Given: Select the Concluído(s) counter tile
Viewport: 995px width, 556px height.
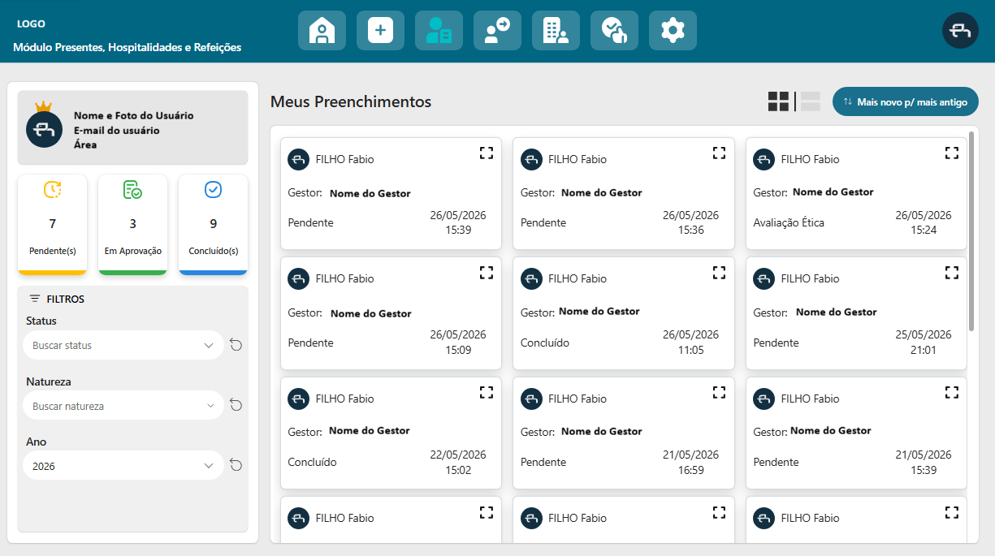Looking at the screenshot, I should [213, 225].
